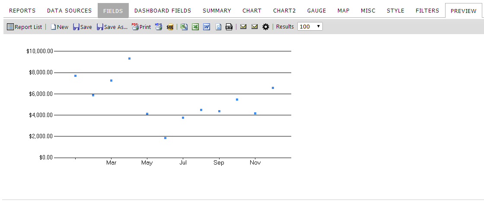Screen dimensions: 484x206
Task: Save the current report
Action: 83,27
